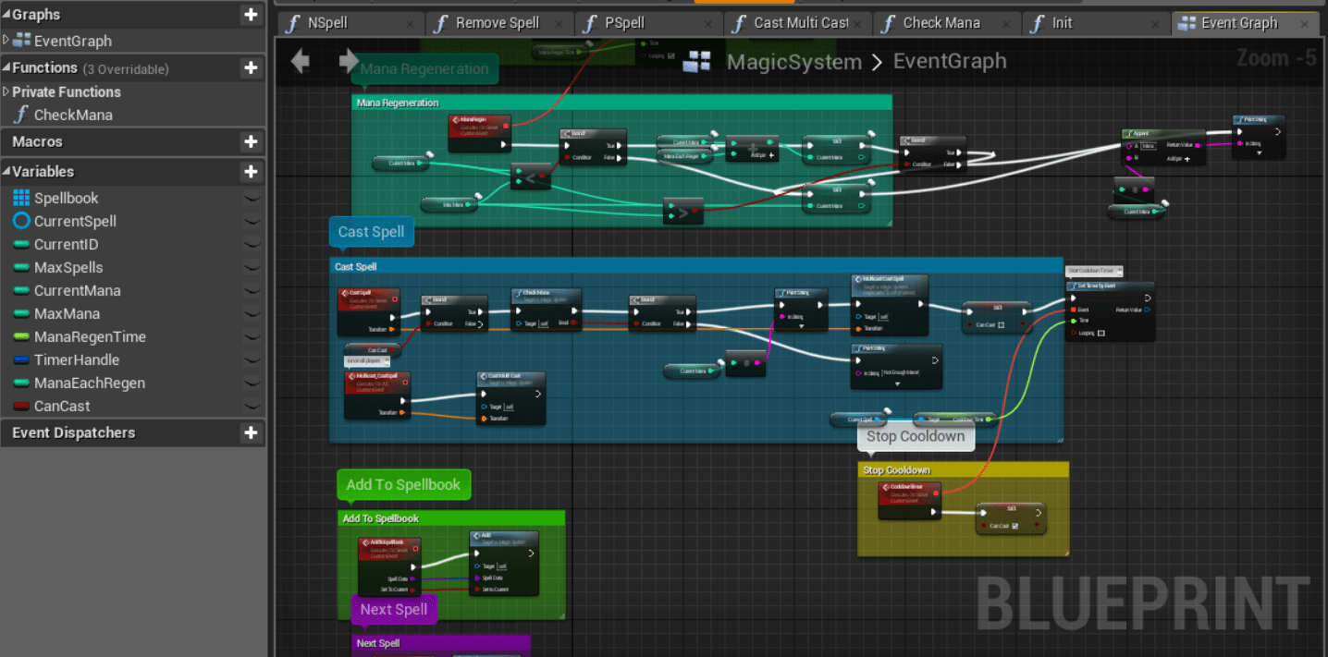Viewport: 1328px width, 657px height.
Task: Click the blueprint icon beside MagicSystem breadcrumb
Action: (696, 62)
